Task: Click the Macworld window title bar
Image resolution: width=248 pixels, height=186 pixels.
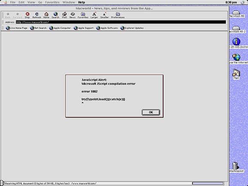Action: 114,9
